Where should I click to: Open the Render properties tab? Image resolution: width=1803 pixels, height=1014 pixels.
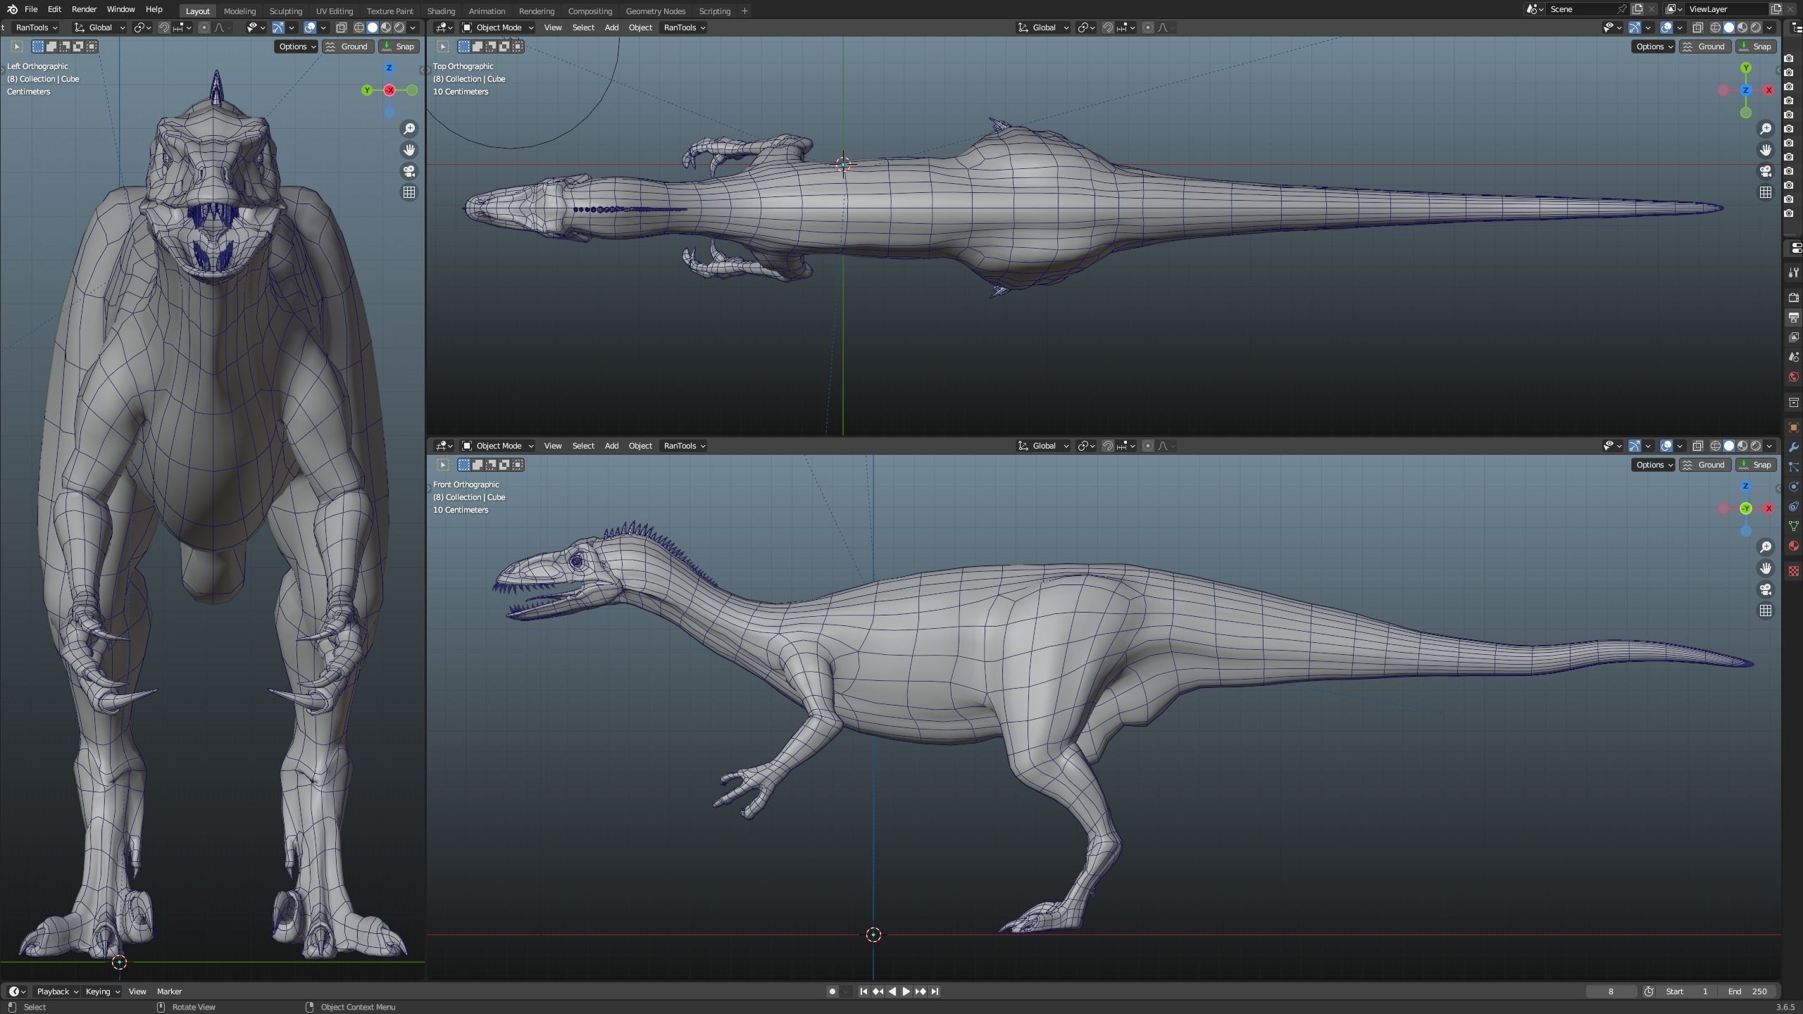(1794, 298)
